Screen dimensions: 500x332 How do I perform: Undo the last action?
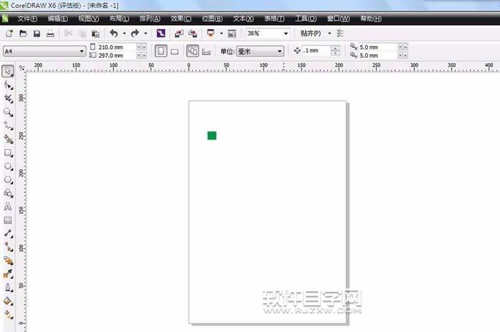(x=114, y=33)
